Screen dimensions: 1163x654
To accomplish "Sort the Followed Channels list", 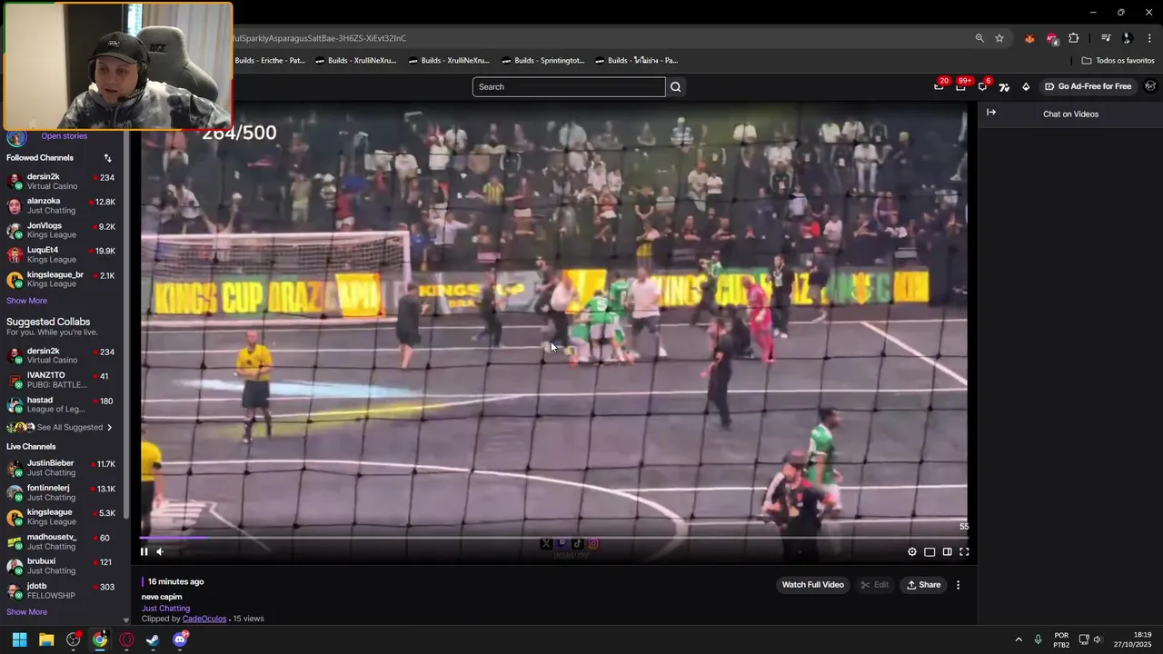I will (107, 158).
